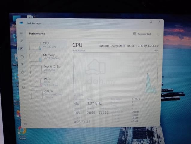Click the Performance page heading
This screenshot has width=191, height=144.
click(37, 34)
